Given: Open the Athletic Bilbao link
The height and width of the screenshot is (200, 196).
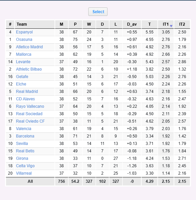Looking at the screenshot, I should [x=29, y=69].
